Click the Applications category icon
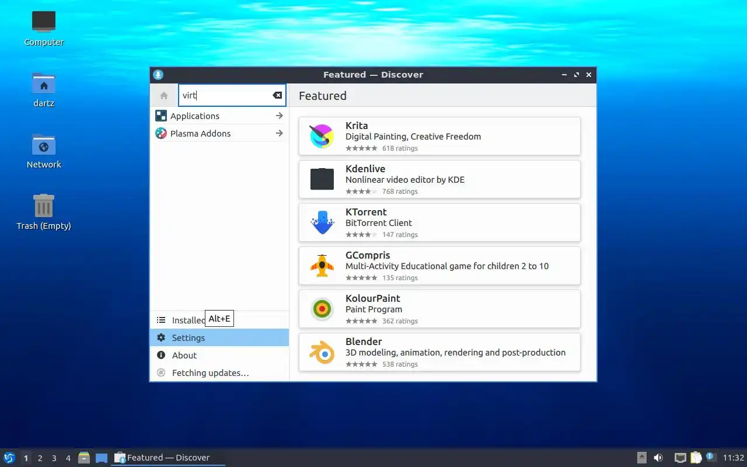 pos(161,116)
